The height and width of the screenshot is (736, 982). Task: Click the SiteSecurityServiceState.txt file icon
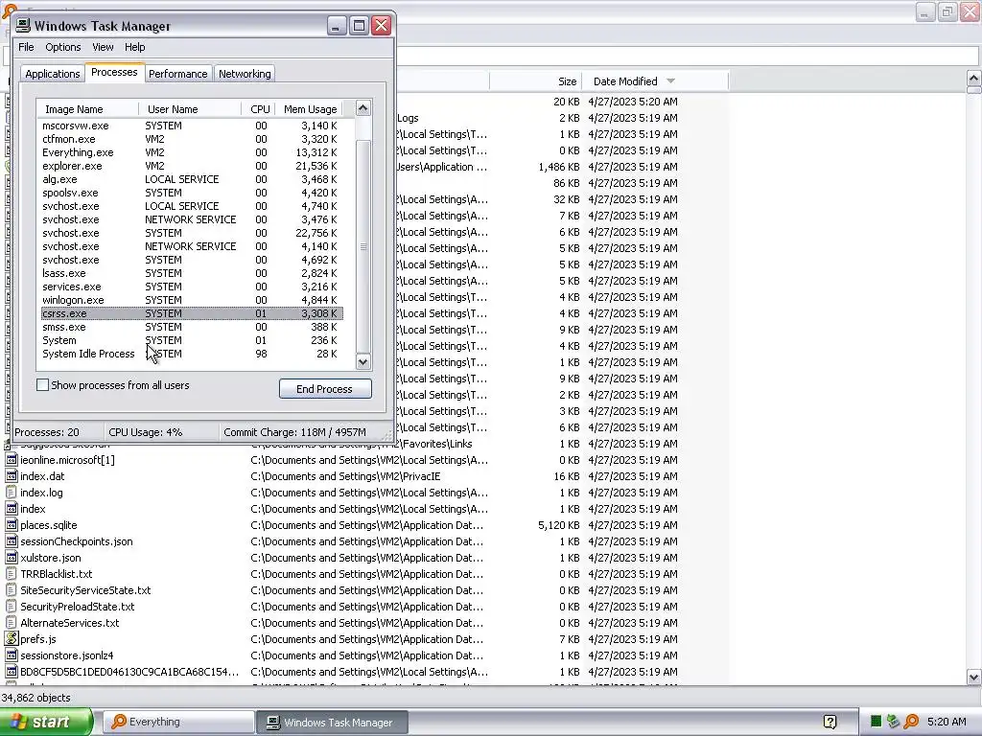(12, 590)
